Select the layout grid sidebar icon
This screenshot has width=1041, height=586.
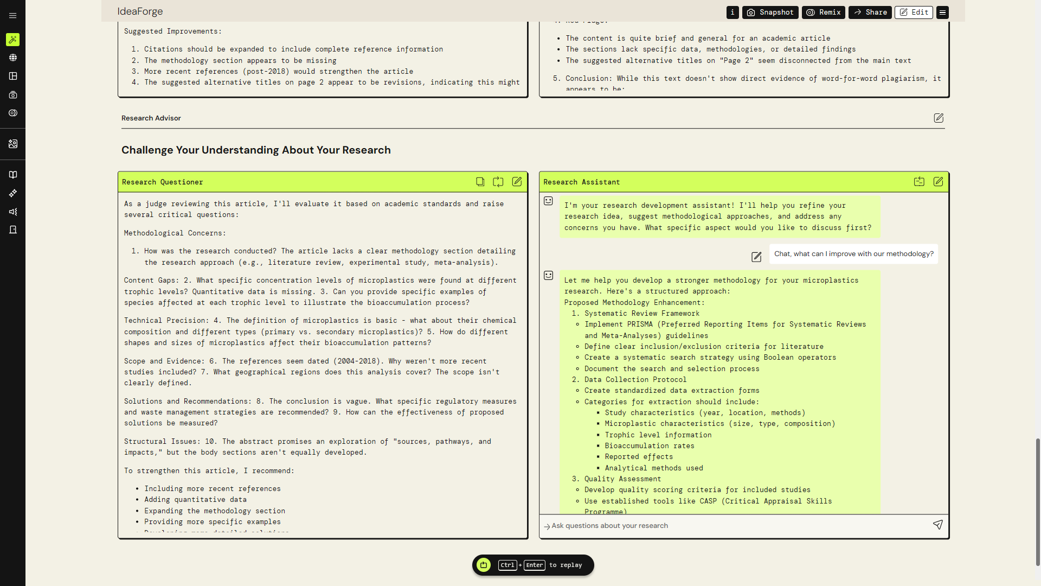pyautogui.click(x=12, y=76)
